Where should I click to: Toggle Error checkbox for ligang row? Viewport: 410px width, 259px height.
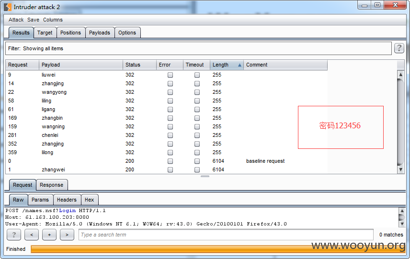pos(170,110)
